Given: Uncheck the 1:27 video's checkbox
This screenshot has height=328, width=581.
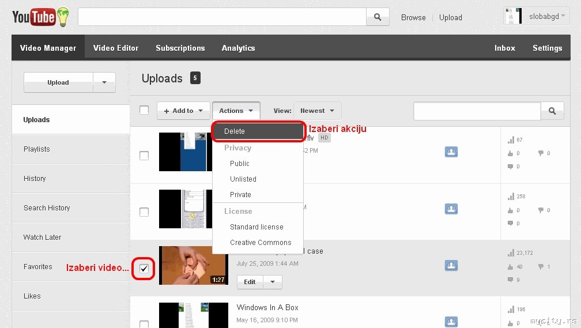Looking at the screenshot, I should [144, 268].
